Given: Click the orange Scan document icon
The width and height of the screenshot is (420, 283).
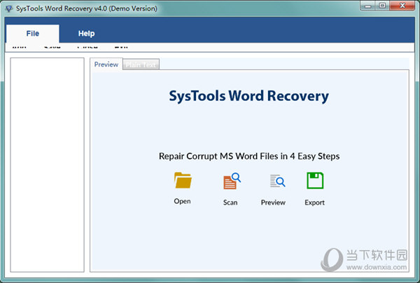Looking at the screenshot, I should (x=232, y=181).
